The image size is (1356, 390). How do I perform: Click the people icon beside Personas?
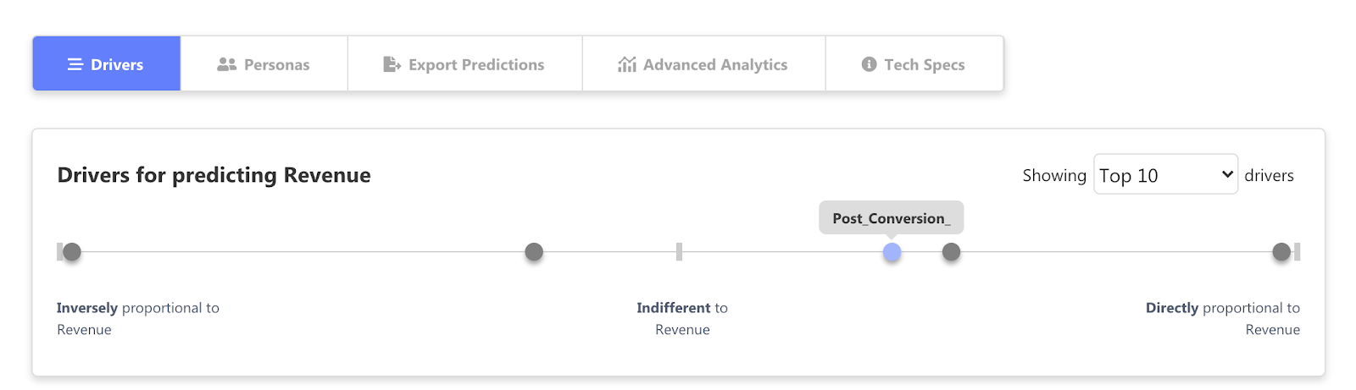[x=226, y=64]
